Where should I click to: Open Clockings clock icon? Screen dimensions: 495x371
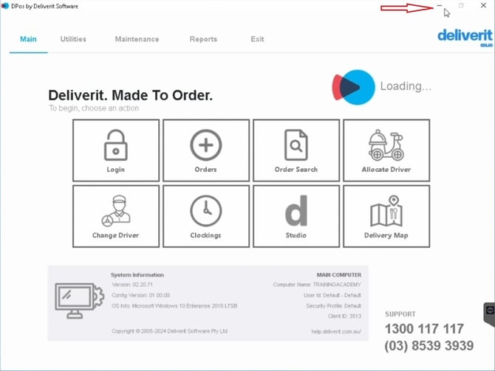(206, 211)
